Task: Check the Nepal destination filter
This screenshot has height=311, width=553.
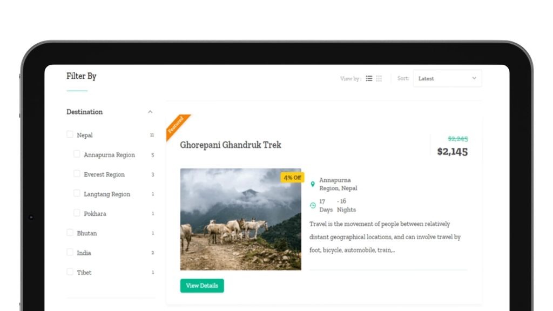Action: click(x=70, y=134)
